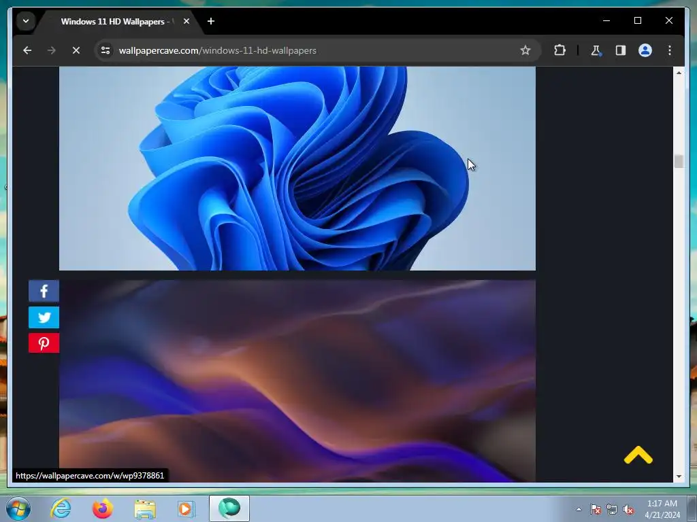Open the tab search dropdown arrow
The height and width of the screenshot is (522, 697).
[26, 21]
